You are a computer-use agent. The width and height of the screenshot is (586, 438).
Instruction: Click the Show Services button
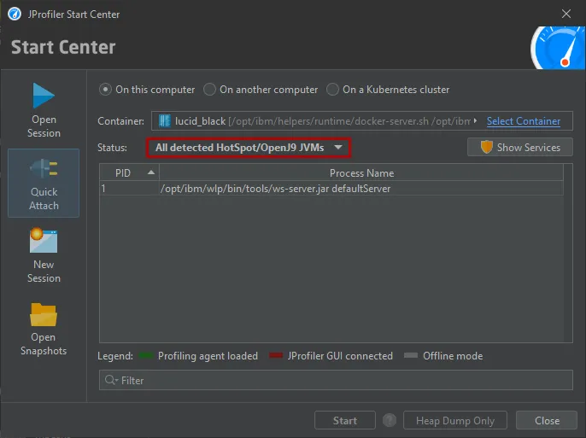point(520,147)
